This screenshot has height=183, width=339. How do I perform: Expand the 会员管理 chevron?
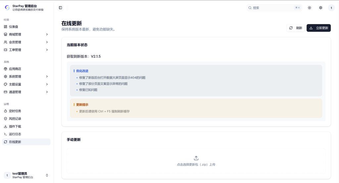[x=47, y=42]
